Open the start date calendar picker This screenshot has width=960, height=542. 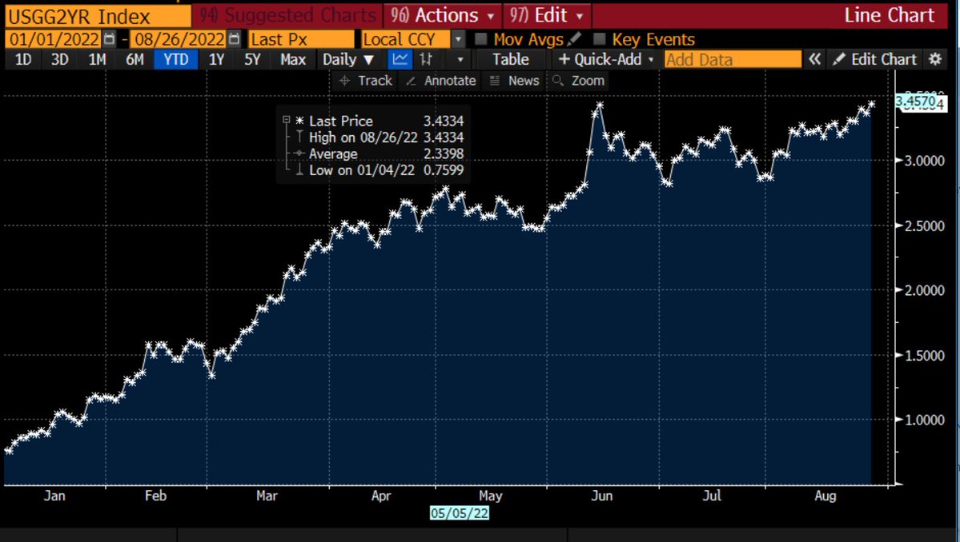pyautogui.click(x=110, y=39)
